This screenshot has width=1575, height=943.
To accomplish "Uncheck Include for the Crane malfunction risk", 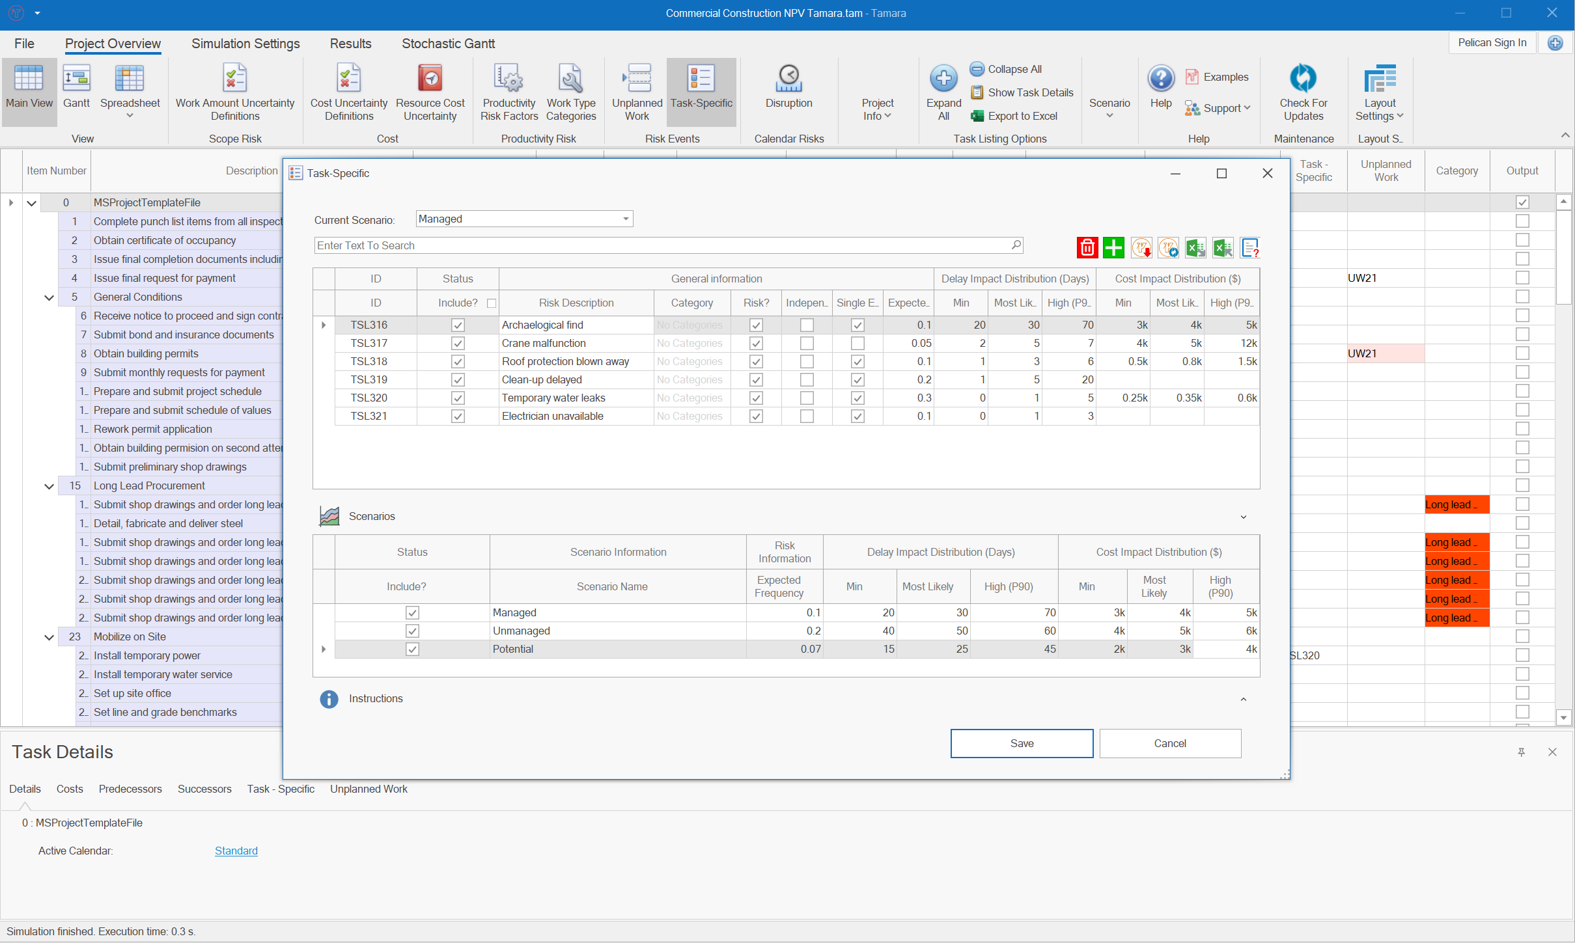I will [458, 343].
